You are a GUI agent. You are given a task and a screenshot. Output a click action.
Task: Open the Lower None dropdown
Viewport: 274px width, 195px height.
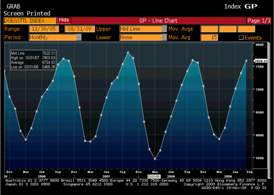coord(141,37)
